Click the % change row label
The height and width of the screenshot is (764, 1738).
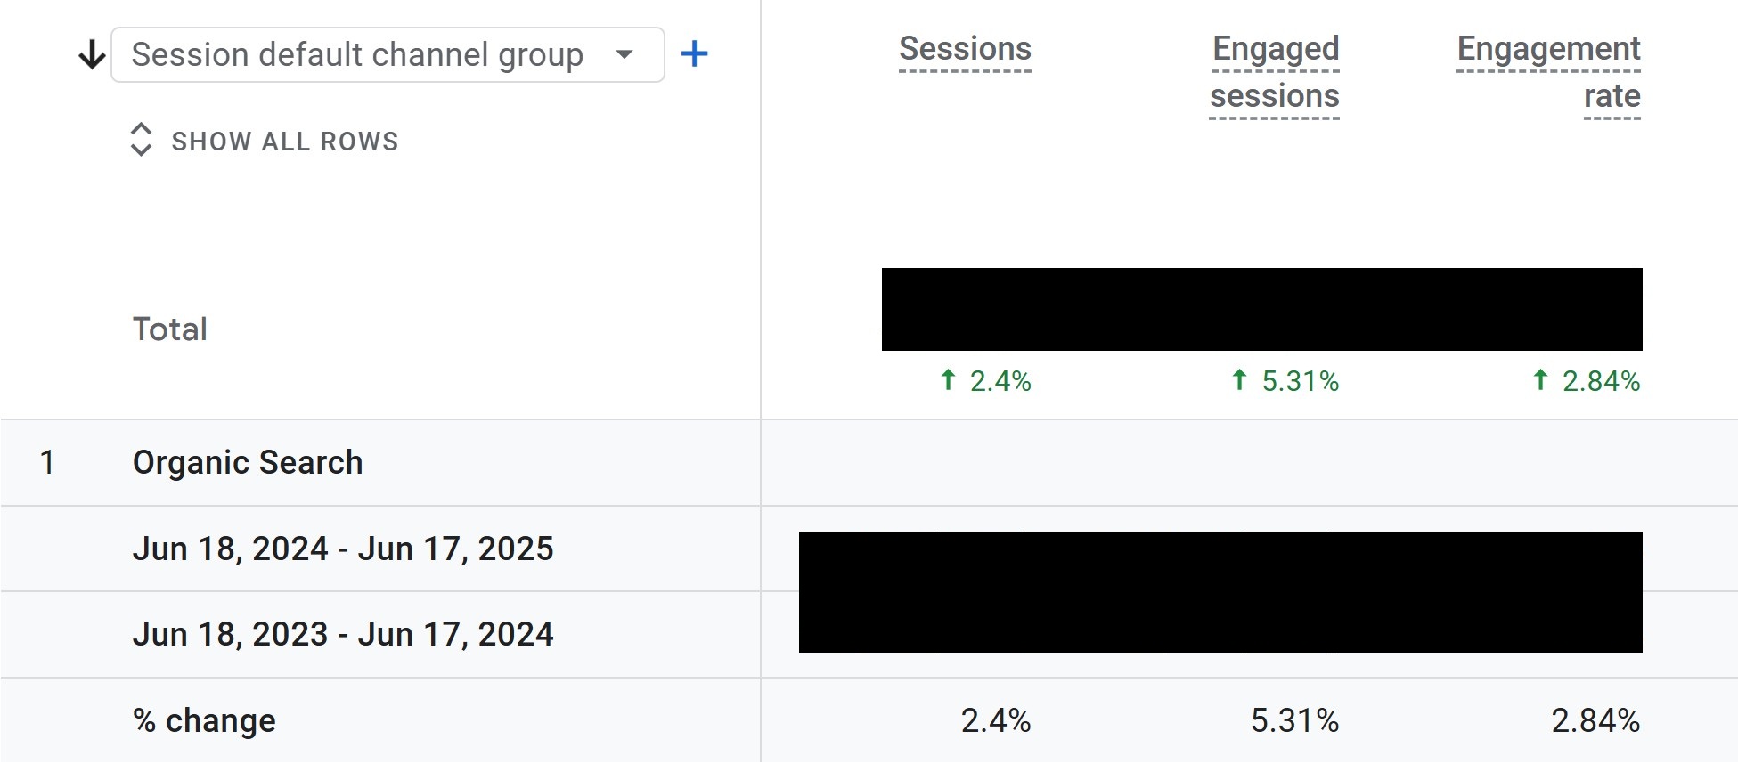[204, 720]
